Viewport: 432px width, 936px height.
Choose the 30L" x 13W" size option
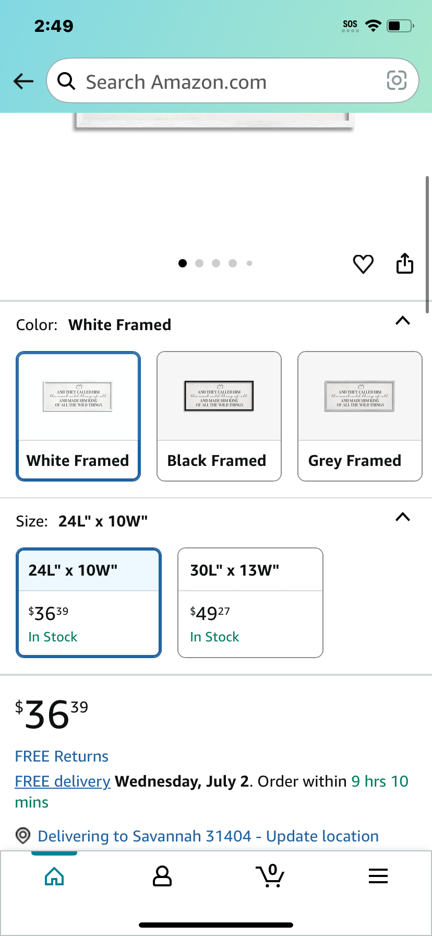point(250,603)
